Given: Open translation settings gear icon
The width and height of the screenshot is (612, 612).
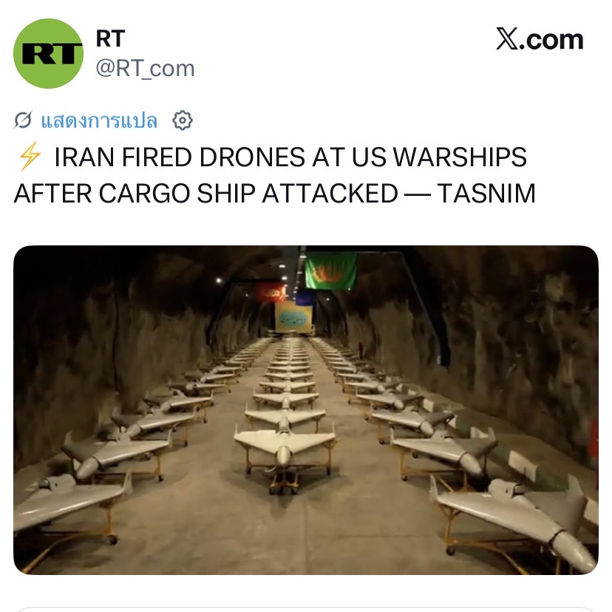Looking at the screenshot, I should coord(183,120).
